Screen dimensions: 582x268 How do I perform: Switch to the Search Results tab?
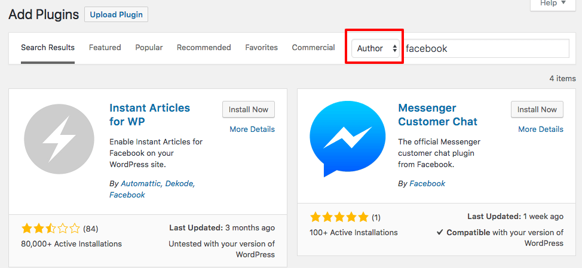click(48, 47)
